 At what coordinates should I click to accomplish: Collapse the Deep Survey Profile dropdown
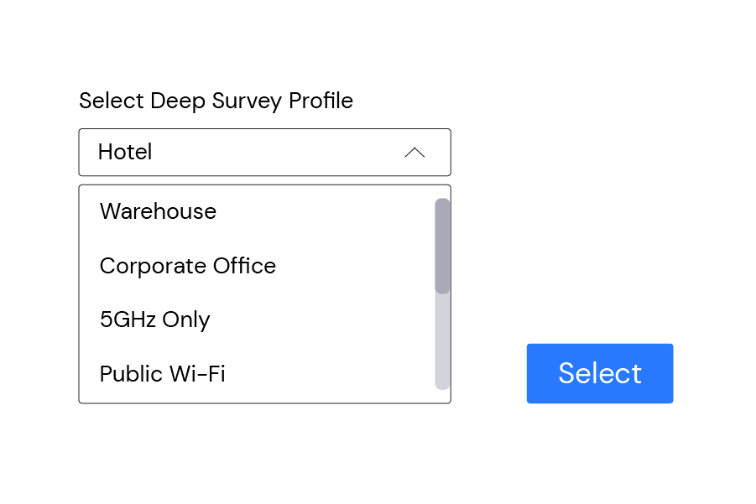click(x=414, y=153)
